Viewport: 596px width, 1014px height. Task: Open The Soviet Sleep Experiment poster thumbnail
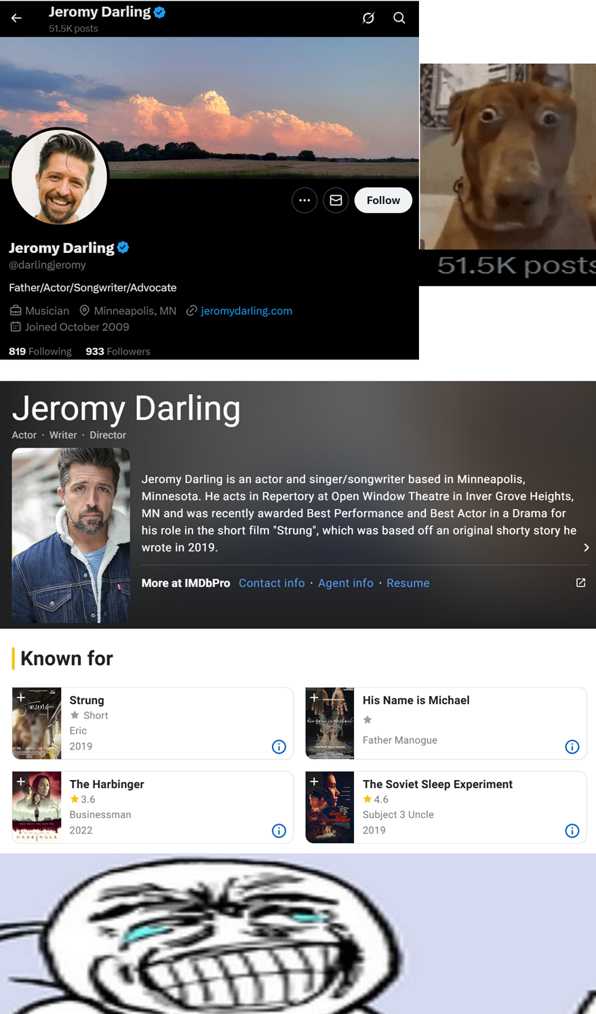point(330,807)
